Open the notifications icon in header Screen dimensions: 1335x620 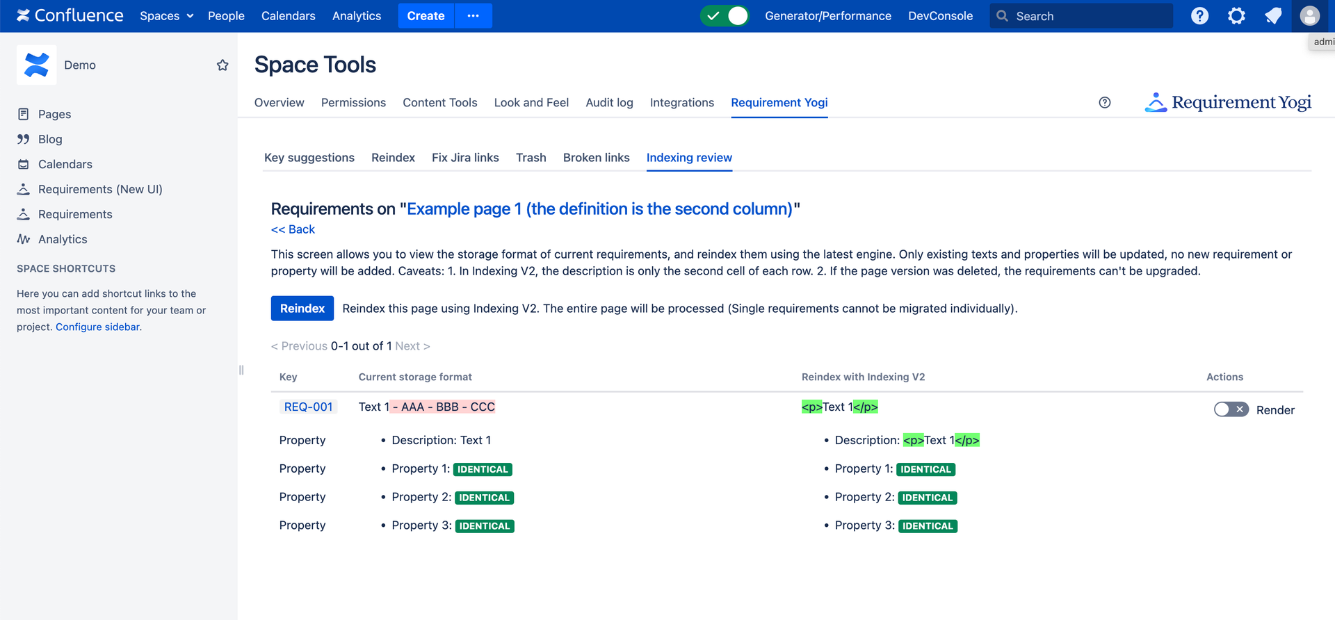click(1273, 16)
